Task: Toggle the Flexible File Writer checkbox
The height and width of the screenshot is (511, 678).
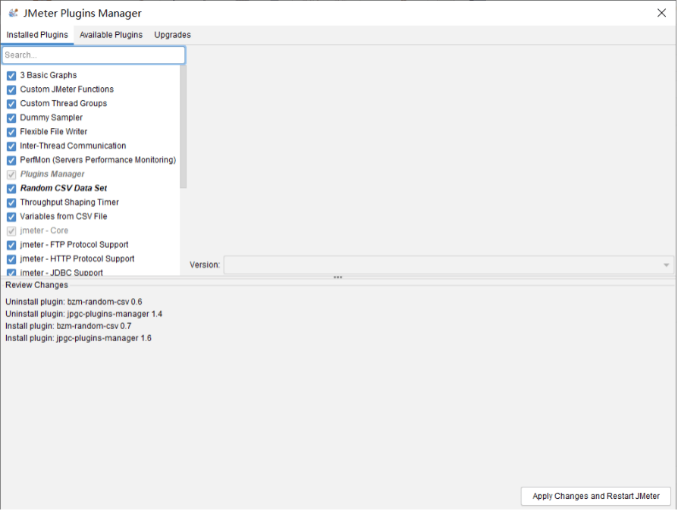Action: (x=11, y=132)
